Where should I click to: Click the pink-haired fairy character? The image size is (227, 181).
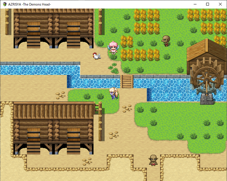point(113,48)
